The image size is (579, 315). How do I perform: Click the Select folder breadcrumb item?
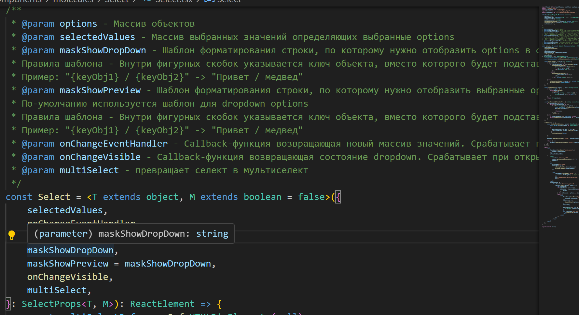pyautogui.click(x=117, y=2)
